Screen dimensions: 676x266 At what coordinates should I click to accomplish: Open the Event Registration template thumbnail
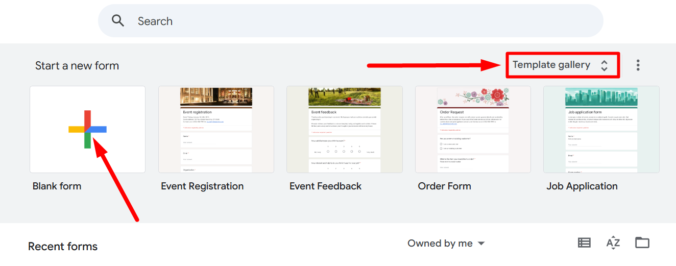point(216,129)
